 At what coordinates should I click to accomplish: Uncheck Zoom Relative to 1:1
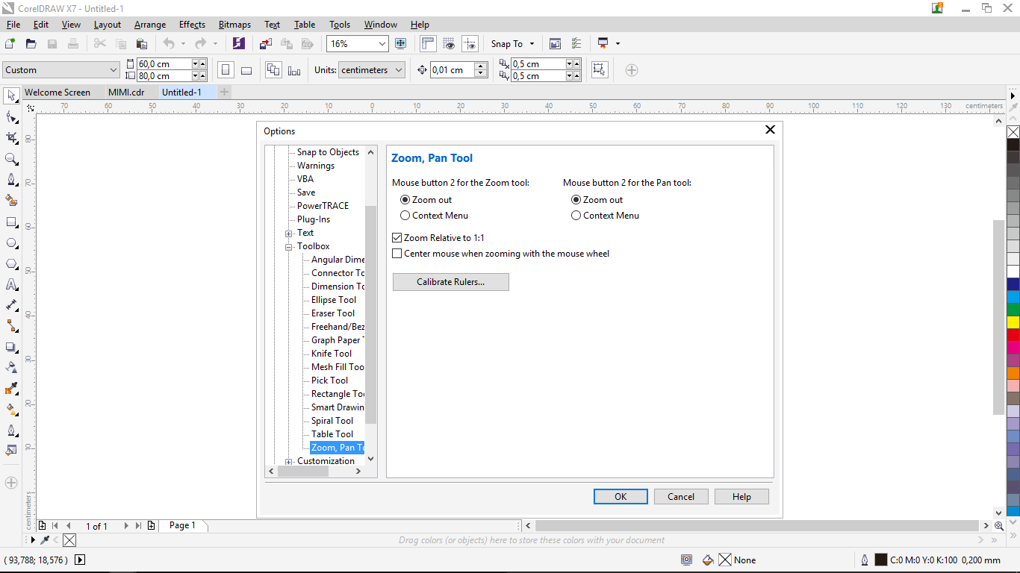397,237
